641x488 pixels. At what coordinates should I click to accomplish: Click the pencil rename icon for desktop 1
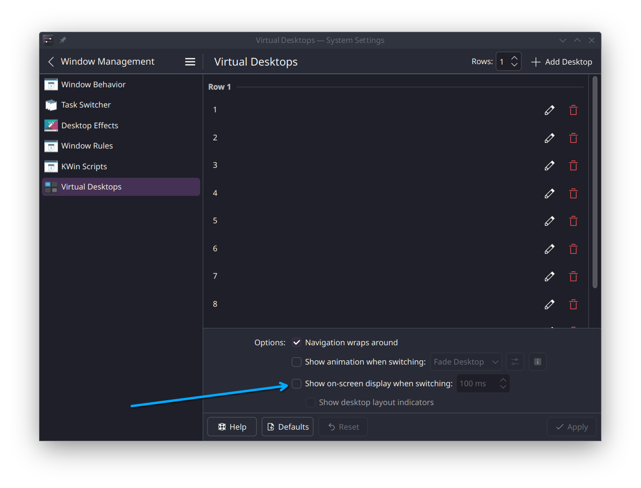pyautogui.click(x=549, y=110)
